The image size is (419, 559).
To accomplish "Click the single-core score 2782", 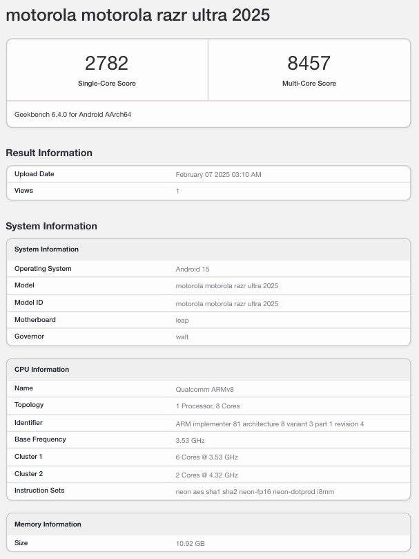I will (x=106, y=63).
